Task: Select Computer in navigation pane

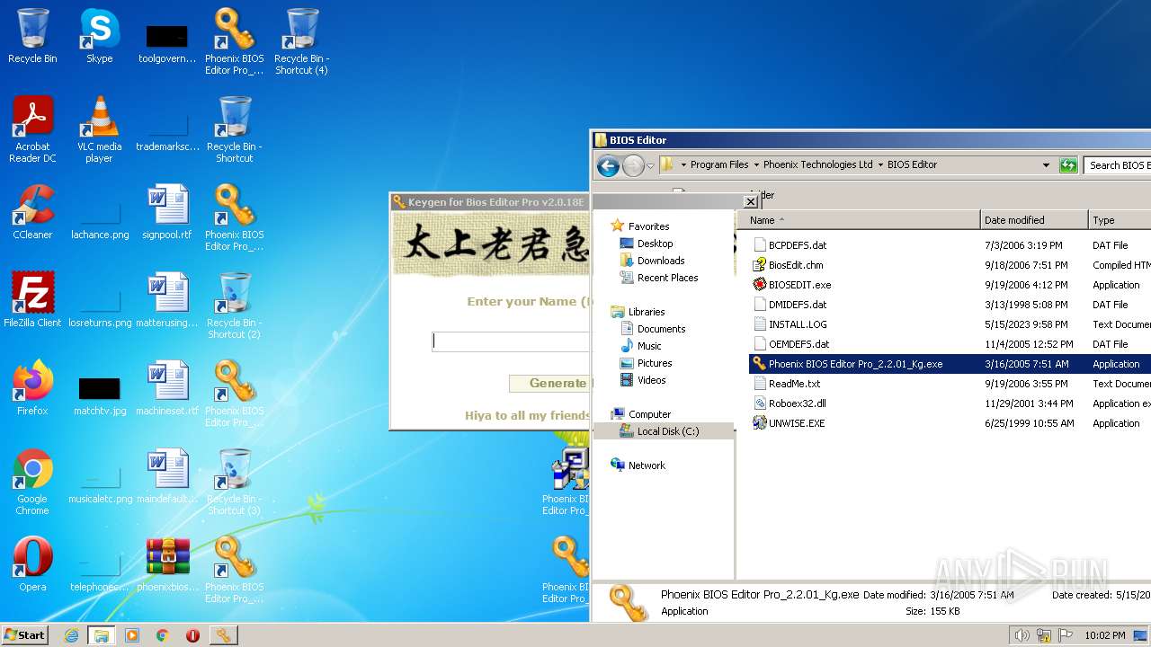Action: 649,414
